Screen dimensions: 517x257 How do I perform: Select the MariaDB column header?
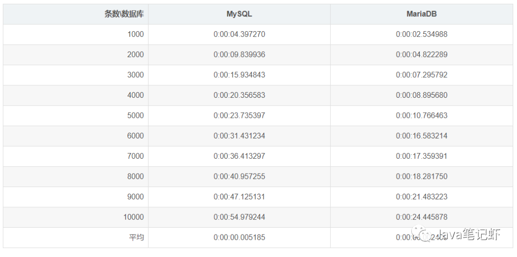coord(421,14)
